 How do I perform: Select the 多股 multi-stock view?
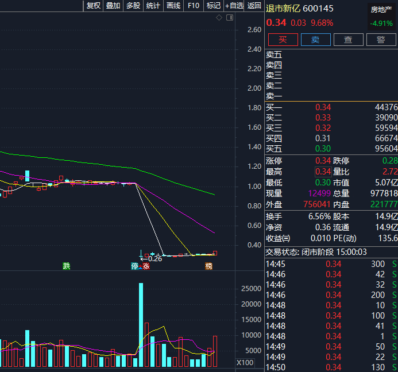(133, 6)
